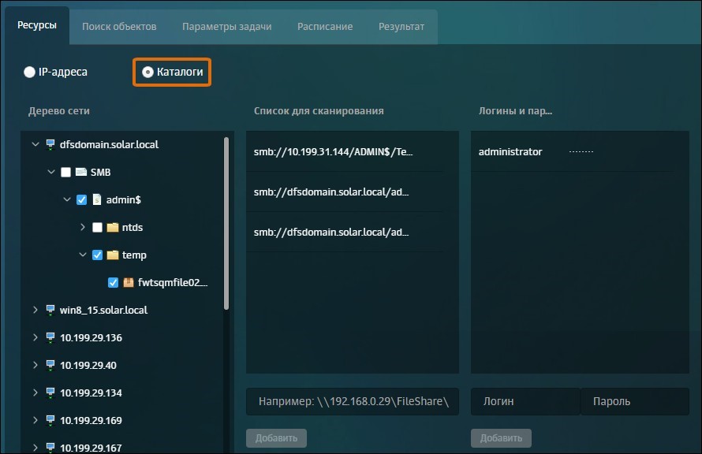Screen dimensions: 702x454
Task: Expand the win8_15.solar.local node
Action: tap(35, 310)
